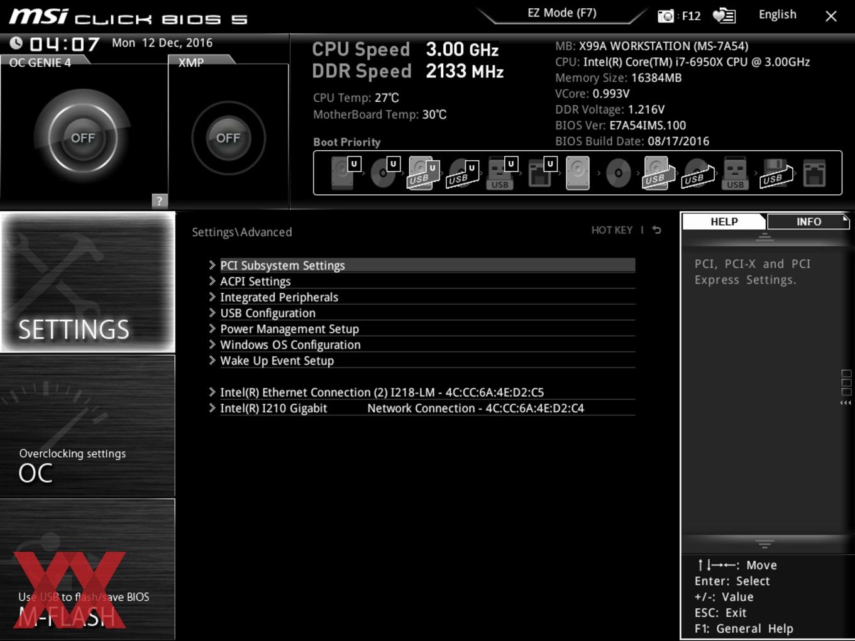This screenshot has height=641, width=855.
Task: Click the HOT KEY label
Action: [612, 230]
